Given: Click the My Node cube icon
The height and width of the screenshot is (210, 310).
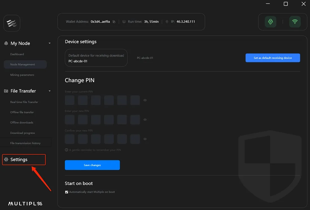Looking at the screenshot, I should pos(6,43).
